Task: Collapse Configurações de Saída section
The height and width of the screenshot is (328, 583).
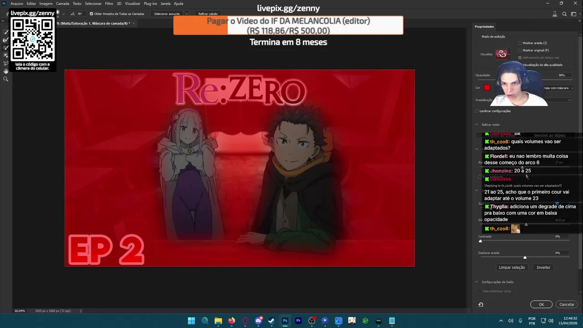Action: click(x=477, y=282)
